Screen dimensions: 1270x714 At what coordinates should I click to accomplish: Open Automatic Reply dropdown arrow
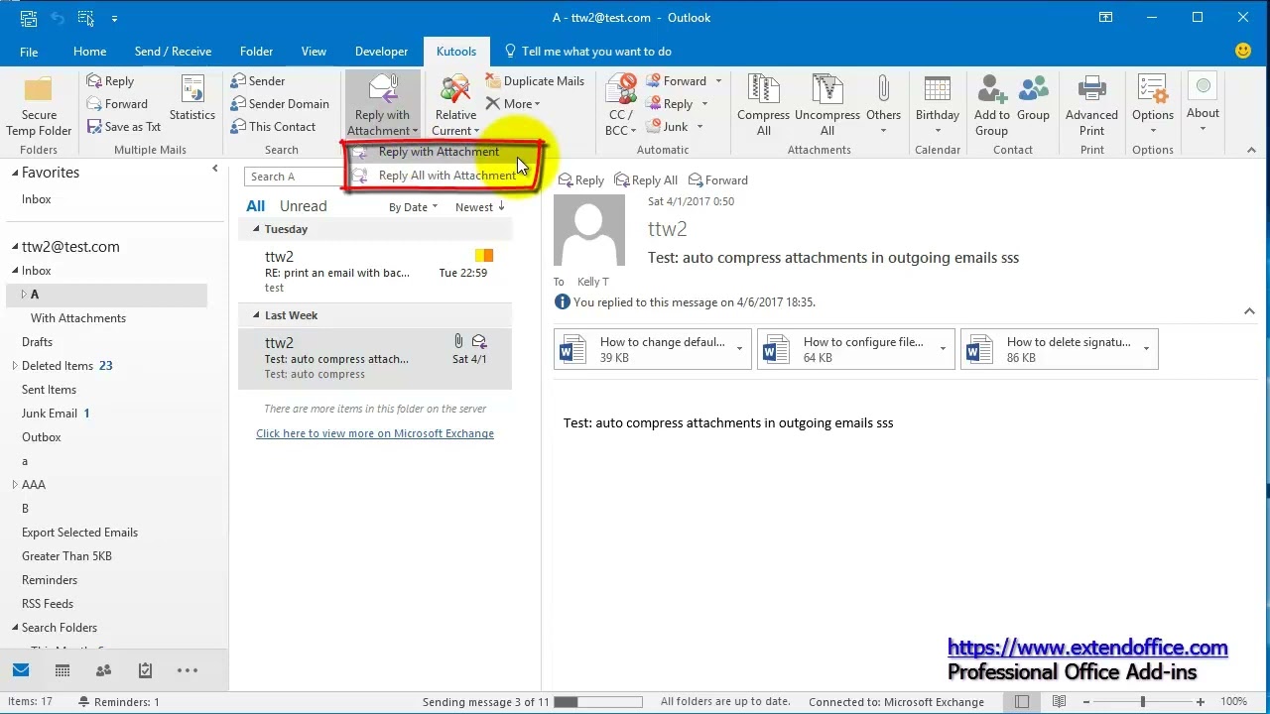[x=704, y=104]
